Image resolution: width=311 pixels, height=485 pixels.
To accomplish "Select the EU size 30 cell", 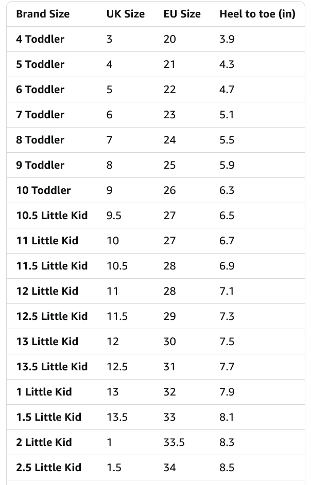I will 170,342.
